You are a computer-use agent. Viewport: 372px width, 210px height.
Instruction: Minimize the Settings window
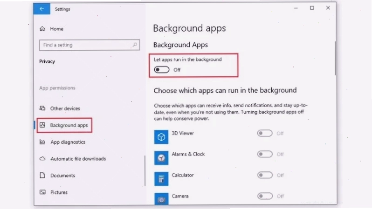296,8
